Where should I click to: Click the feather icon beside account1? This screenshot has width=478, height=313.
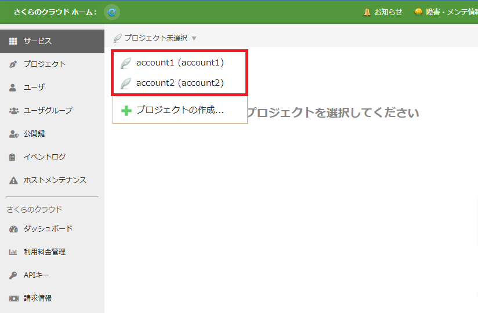coord(126,63)
